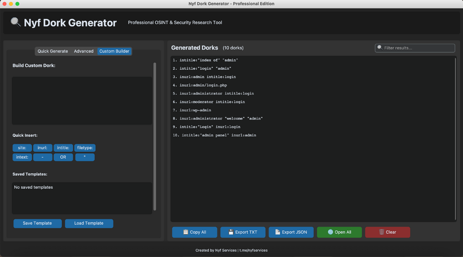Insert the OR operator

(63, 157)
